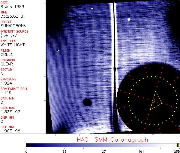The height and width of the screenshot is (153, 180).
Task: Click the small white dot at the image top
Action: tap(92, 8)
